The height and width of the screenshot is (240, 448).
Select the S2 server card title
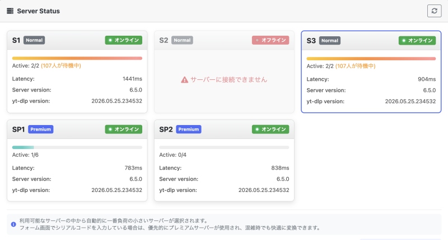(x=164, y=40)
